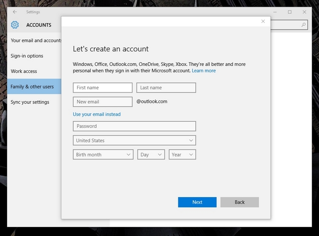The image size is (319, 236).
Task: Focus the First name field
Action: (x=103, y=87)
